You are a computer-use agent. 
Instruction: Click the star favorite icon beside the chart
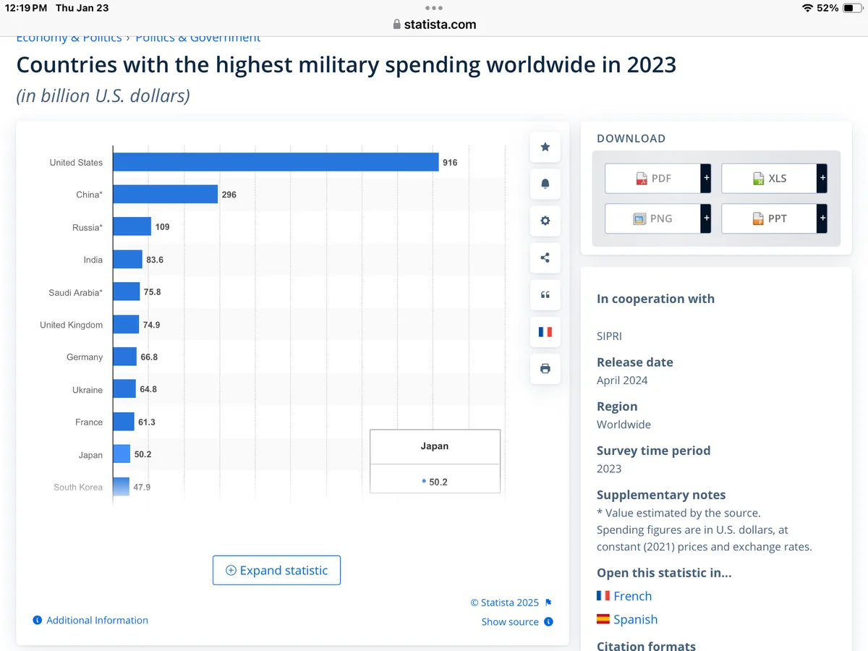(545, 147)
